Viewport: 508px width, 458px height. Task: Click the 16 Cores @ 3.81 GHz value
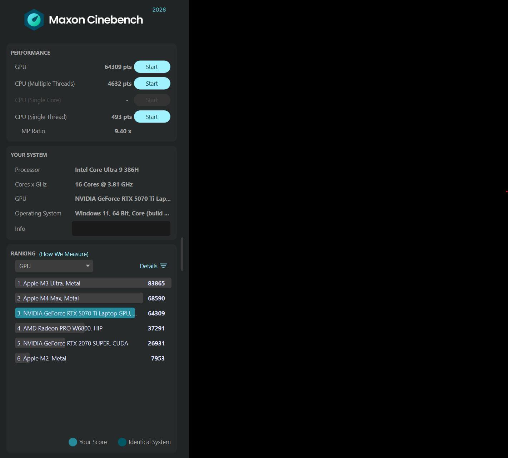pos(104,184)
